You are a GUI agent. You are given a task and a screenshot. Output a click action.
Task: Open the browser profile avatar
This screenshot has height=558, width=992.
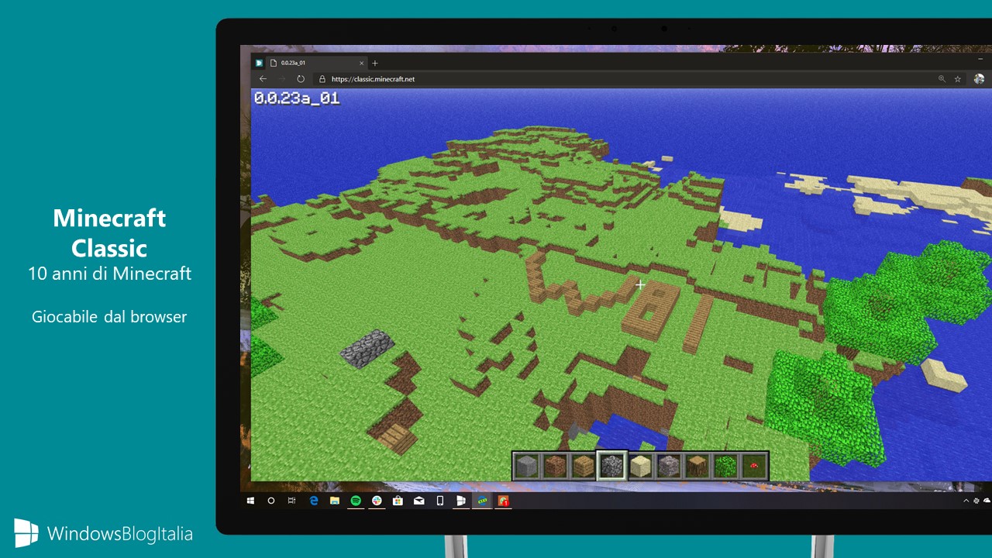[979, 79]
